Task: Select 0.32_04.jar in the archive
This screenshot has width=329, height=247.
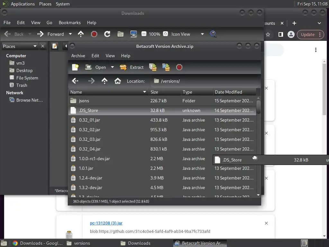Action: tap(162, 149)
